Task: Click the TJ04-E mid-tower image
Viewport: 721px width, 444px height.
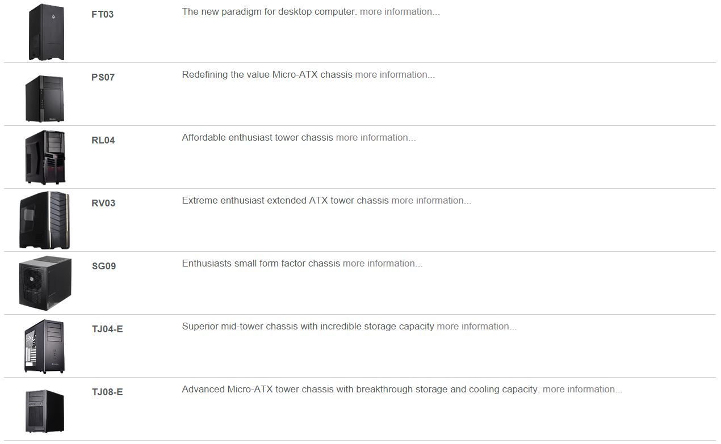Action: 44,346
